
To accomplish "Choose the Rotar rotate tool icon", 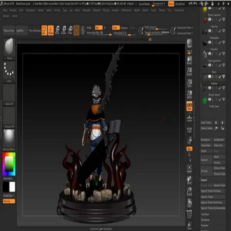I will click(70, 30).
